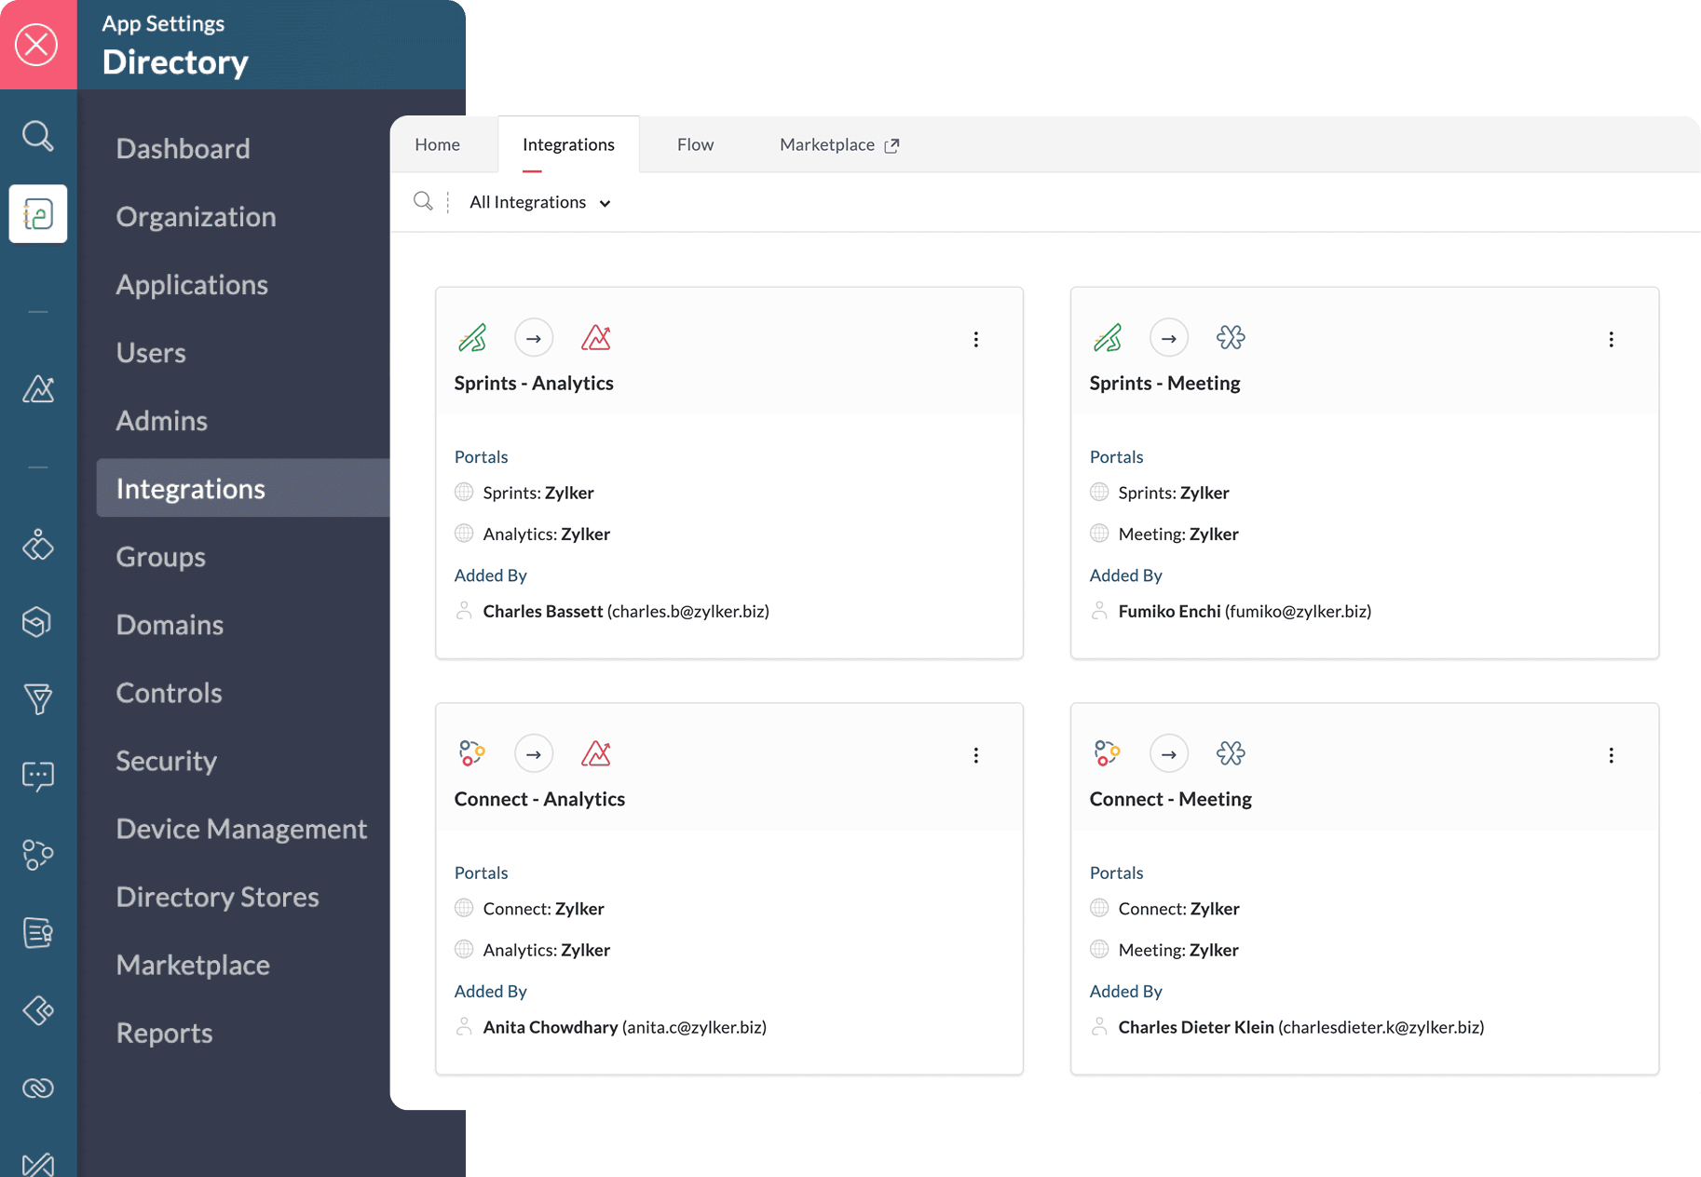1701x1177 pixels.
Task: Click the Analytics icon on the Sprints - Analytics card
Action: pos(596,337)
